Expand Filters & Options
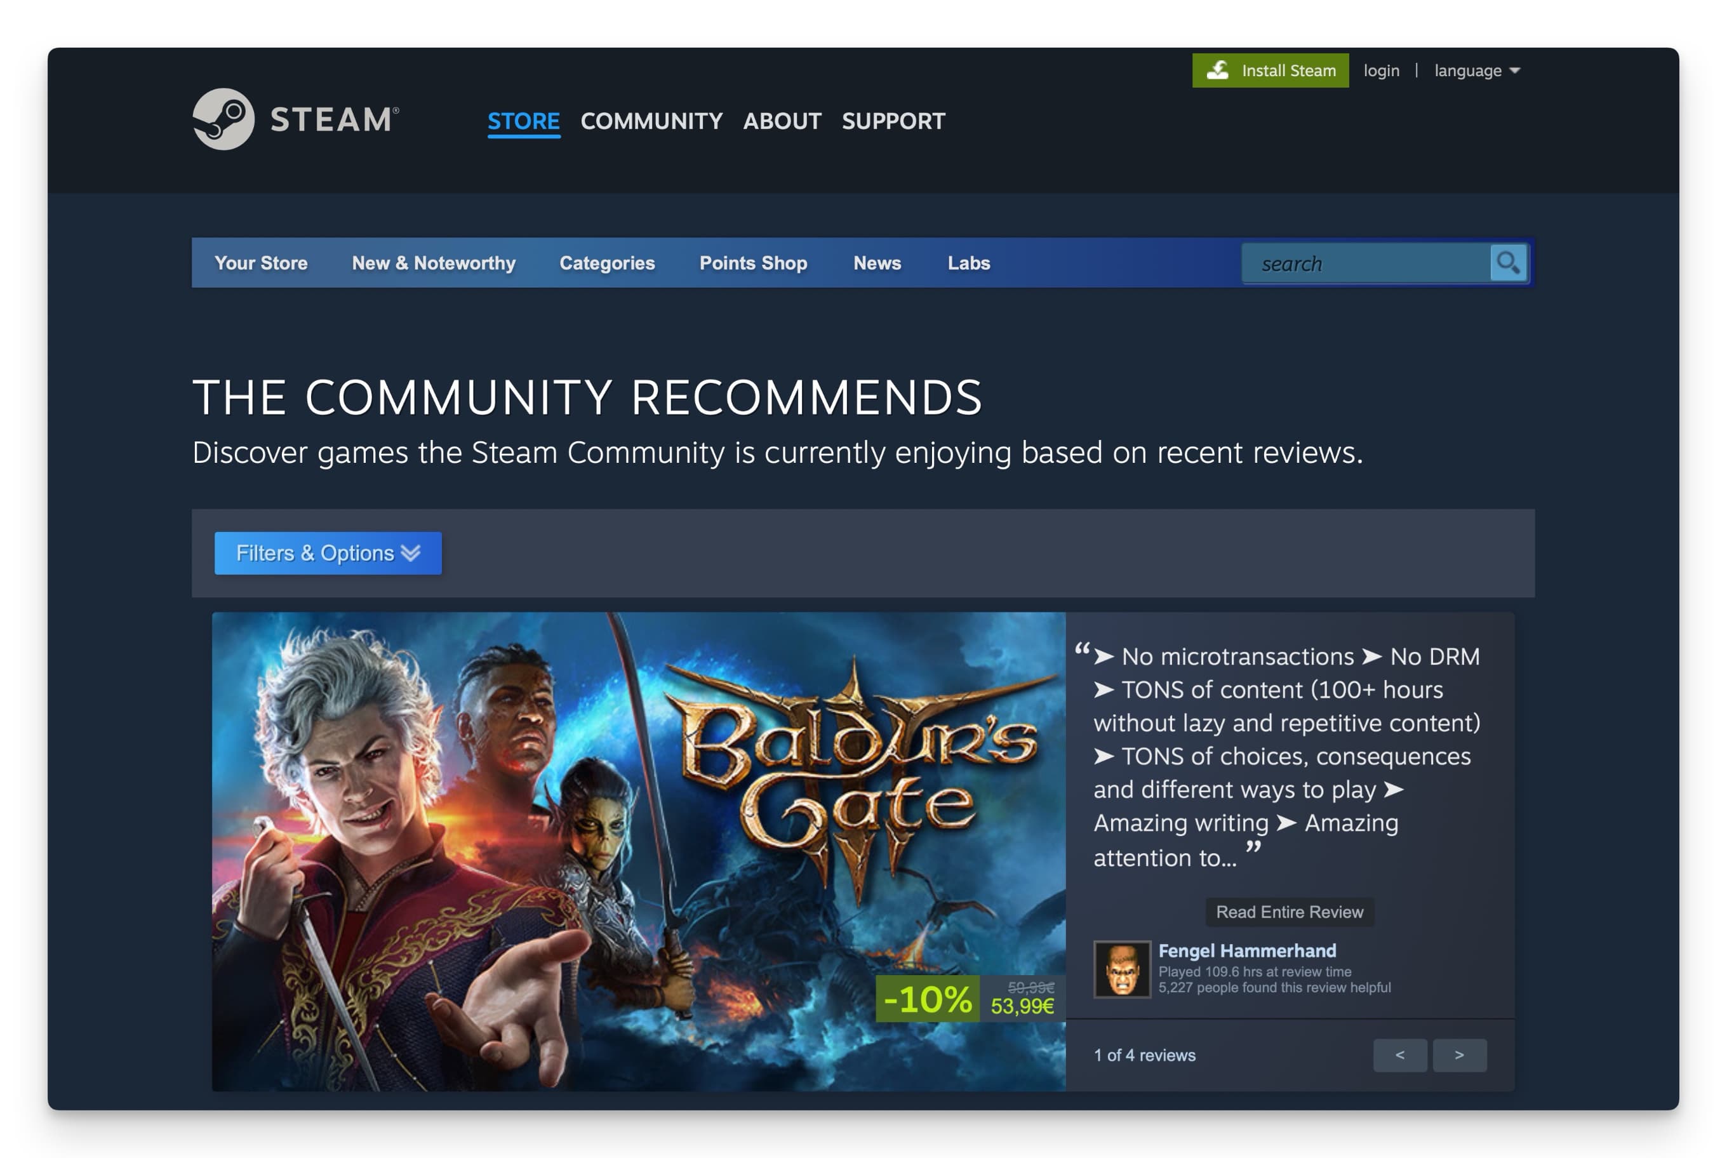This screenshot has height=1158, width=1727. point(328,553)
